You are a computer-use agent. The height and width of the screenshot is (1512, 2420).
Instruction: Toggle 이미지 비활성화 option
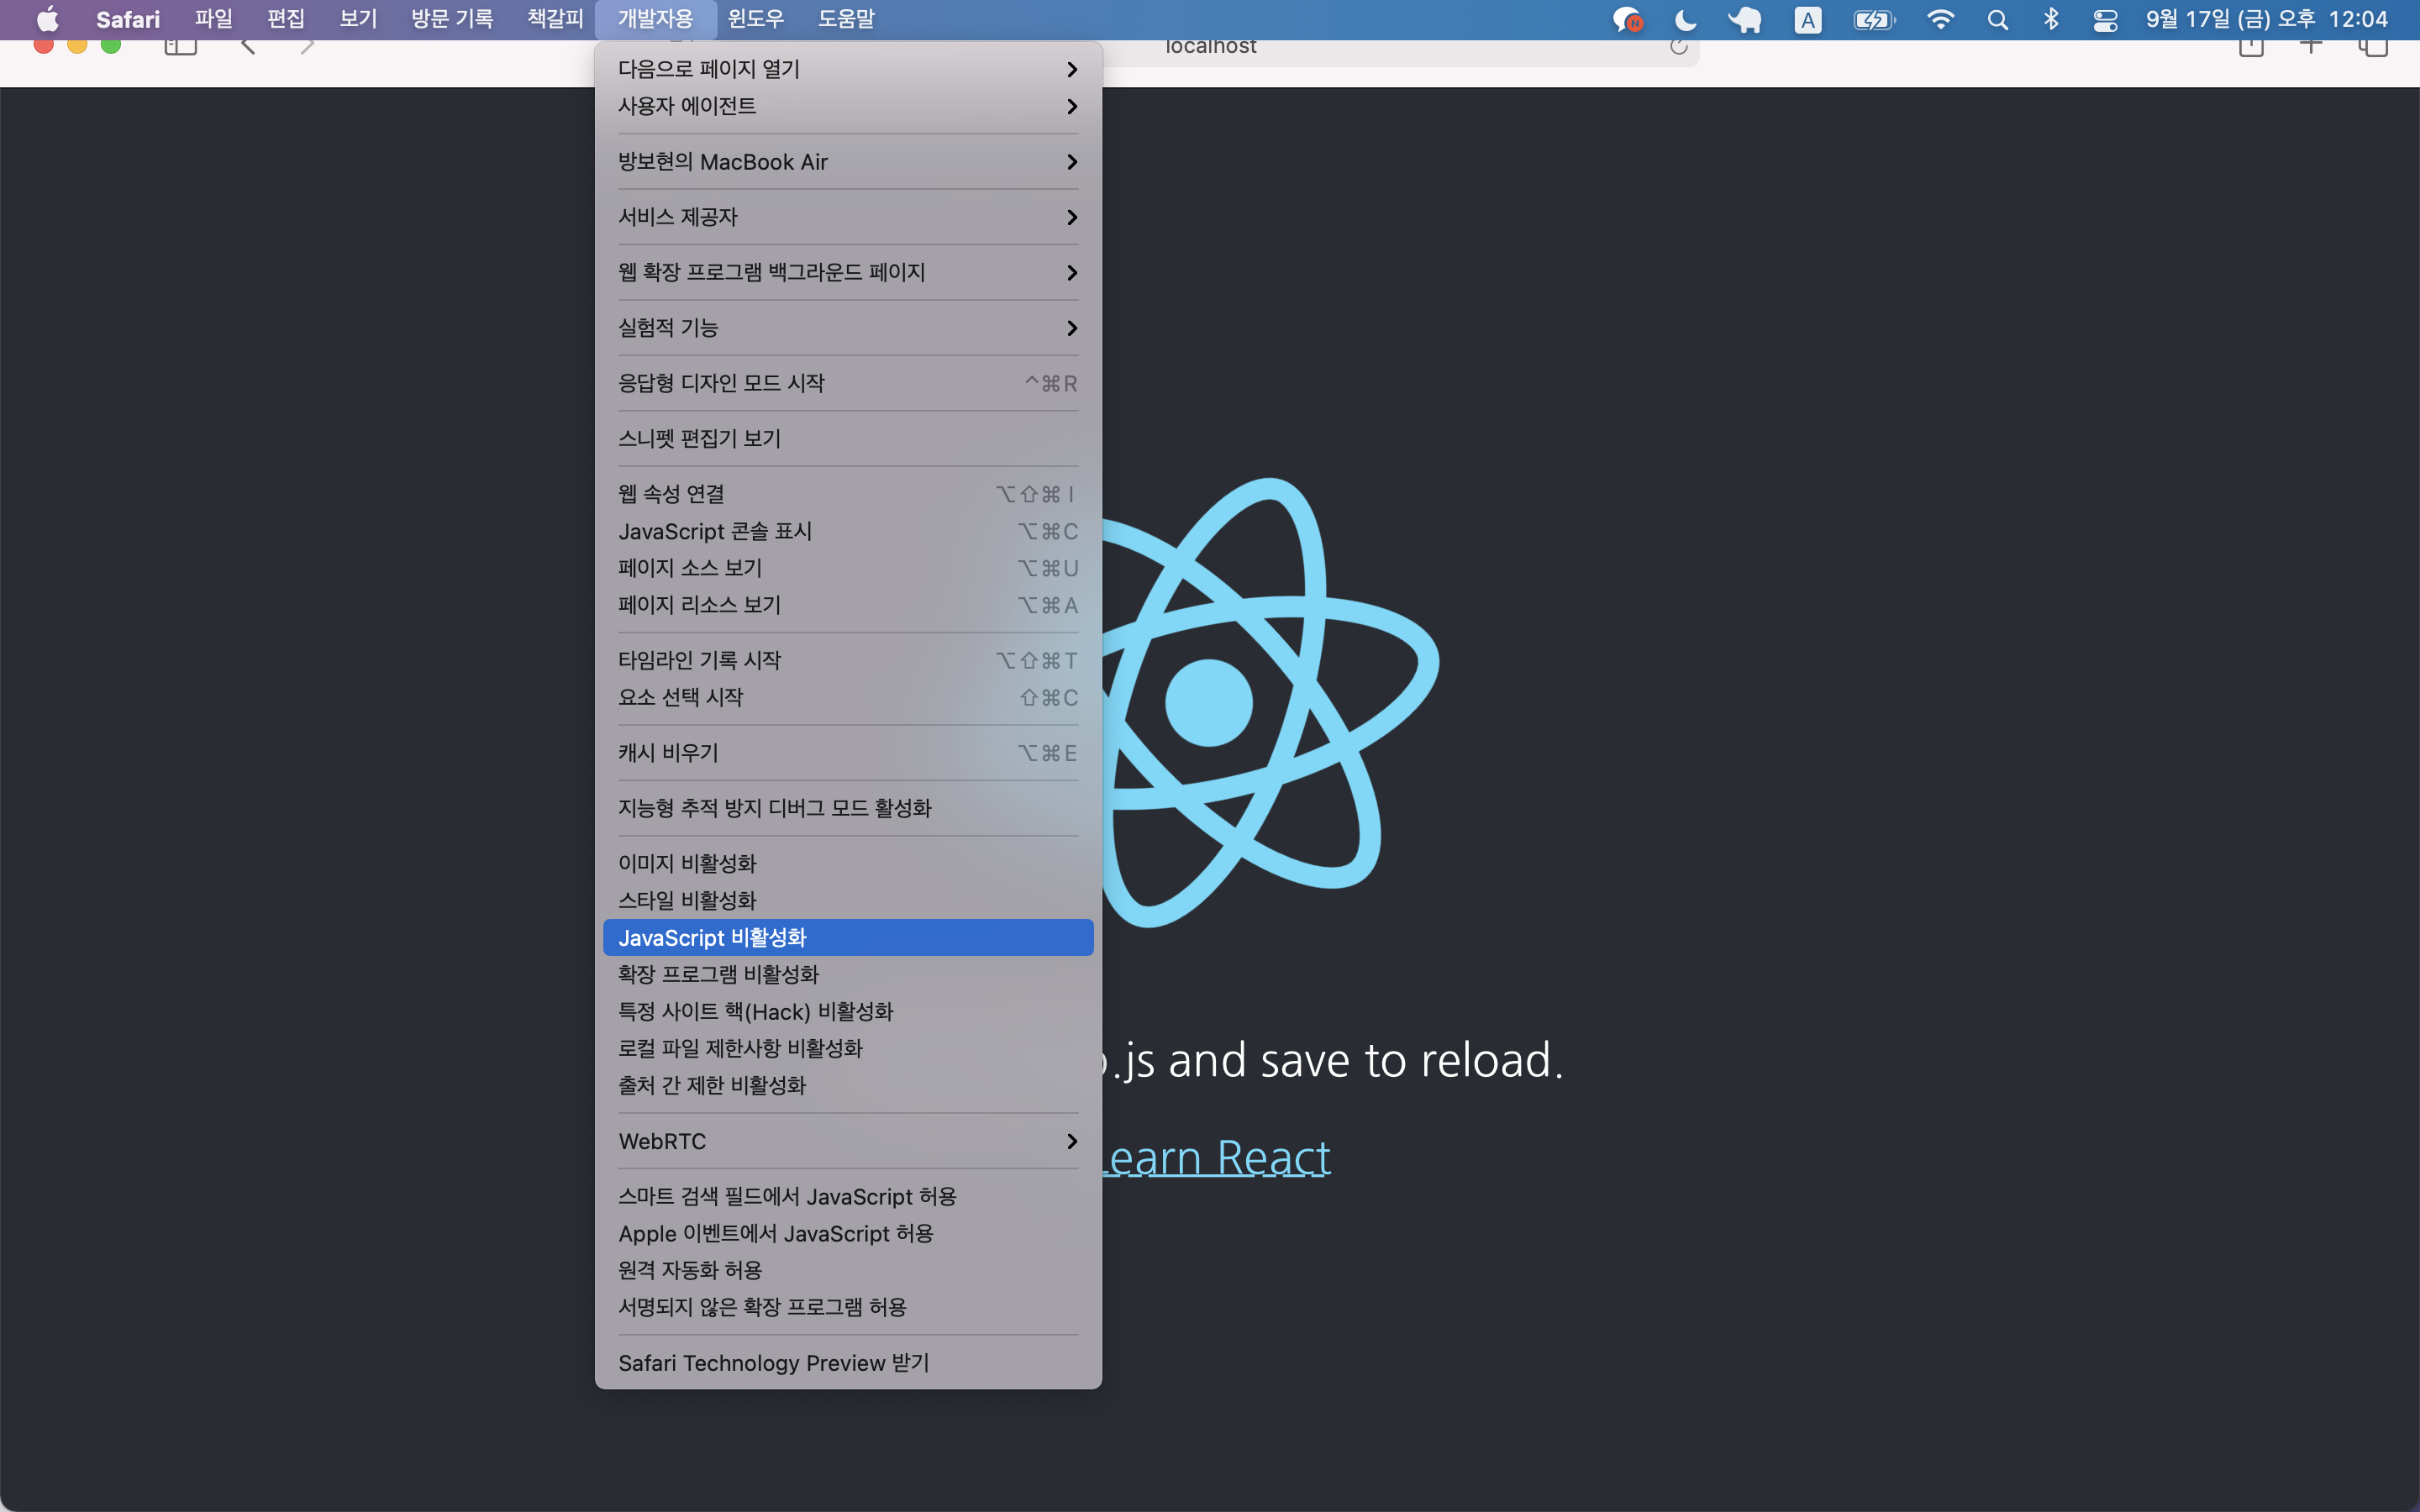687,863
